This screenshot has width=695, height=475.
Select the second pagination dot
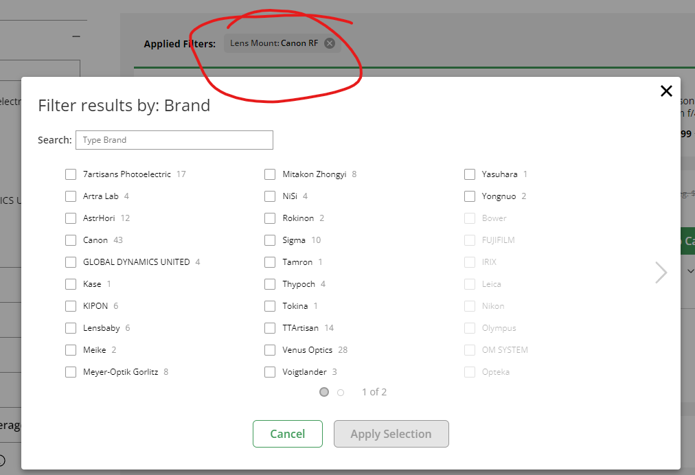point(341,393)
